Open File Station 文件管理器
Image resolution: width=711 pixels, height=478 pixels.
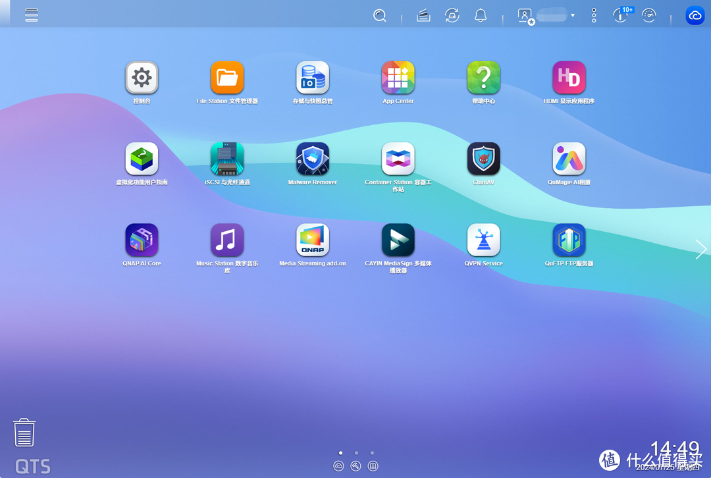click(x=227, y=78)
